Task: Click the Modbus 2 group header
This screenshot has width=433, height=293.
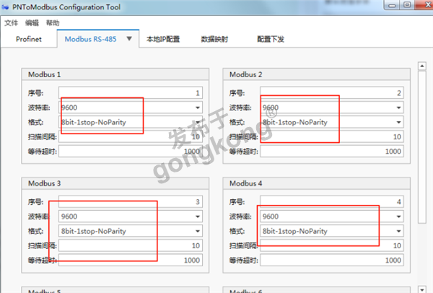Action: point(317,74)
